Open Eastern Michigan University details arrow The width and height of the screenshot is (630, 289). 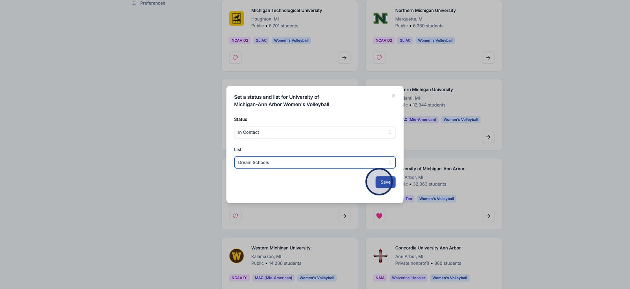click(x=488, y=137)
